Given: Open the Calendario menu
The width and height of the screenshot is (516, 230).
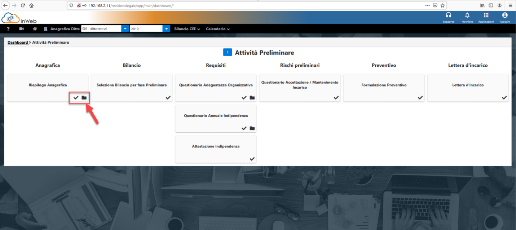Looking at the screenshot, I should (x=217, y=29).
